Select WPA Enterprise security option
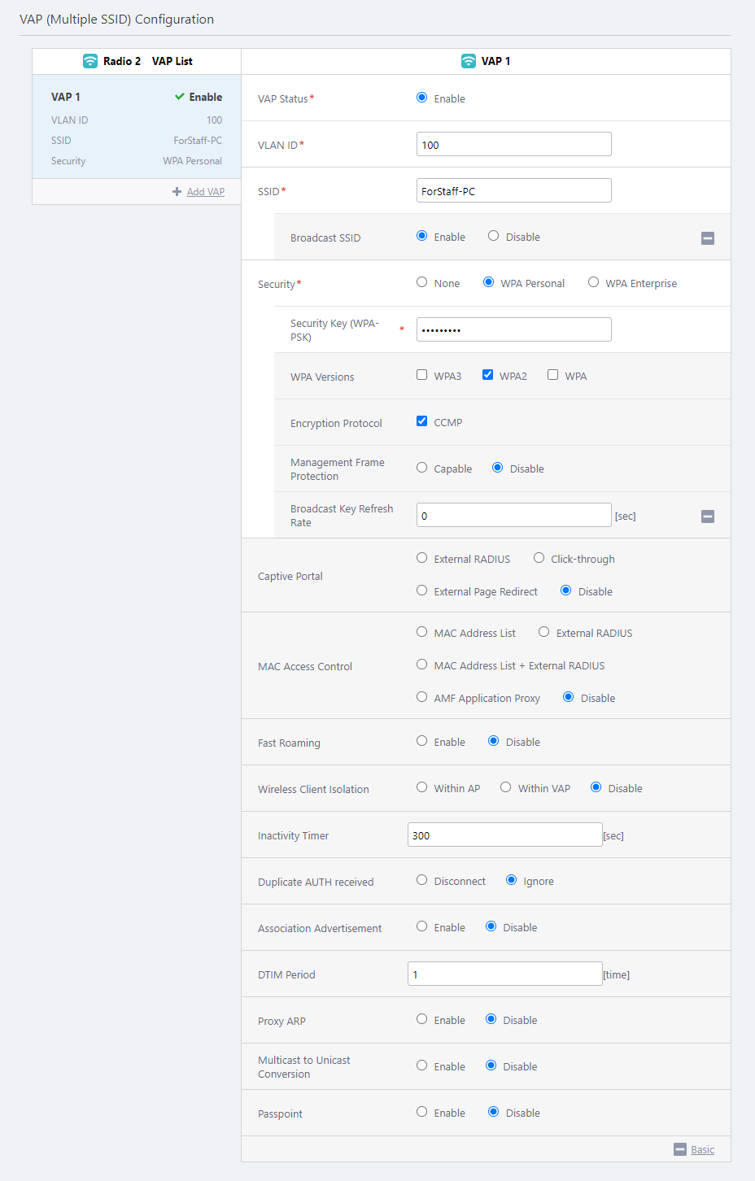Viewport: 755px width, 1181px height. 593,282
